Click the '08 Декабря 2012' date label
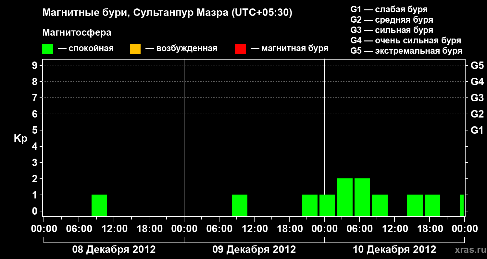Viewport: 487px width, 259px height. tap(114, 249)
